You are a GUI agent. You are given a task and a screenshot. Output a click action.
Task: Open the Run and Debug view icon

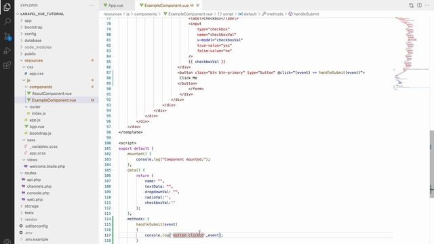point(7,51)
